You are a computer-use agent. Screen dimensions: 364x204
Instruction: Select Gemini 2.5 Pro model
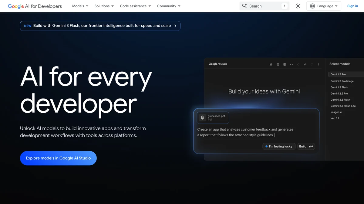click(x=339, y=94)
